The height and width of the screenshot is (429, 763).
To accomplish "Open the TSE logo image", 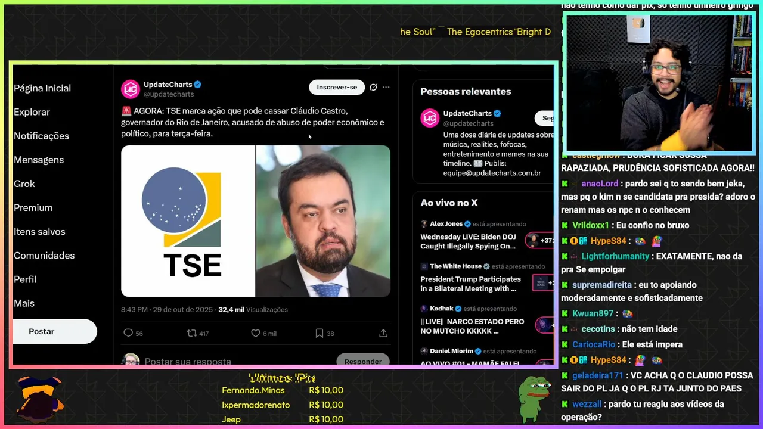I will pyautogui.click(x=188, y=221).
